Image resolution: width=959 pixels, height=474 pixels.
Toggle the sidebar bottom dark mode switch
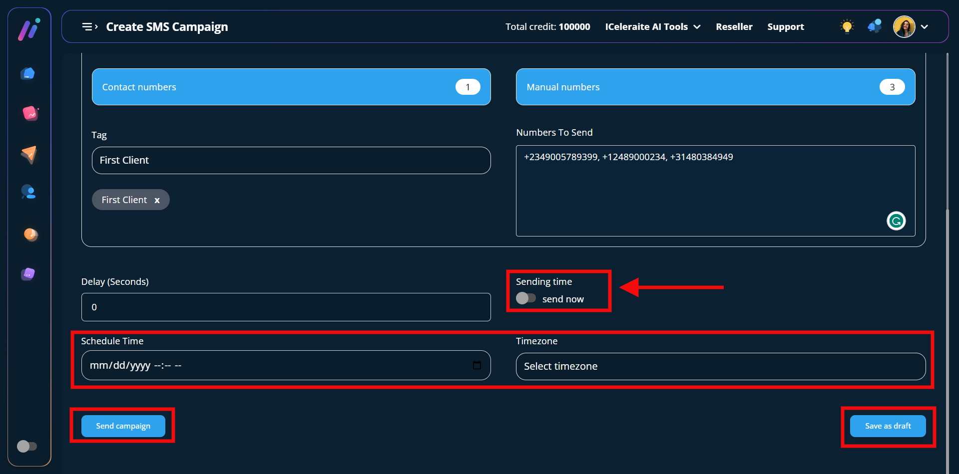coord(27,446)
